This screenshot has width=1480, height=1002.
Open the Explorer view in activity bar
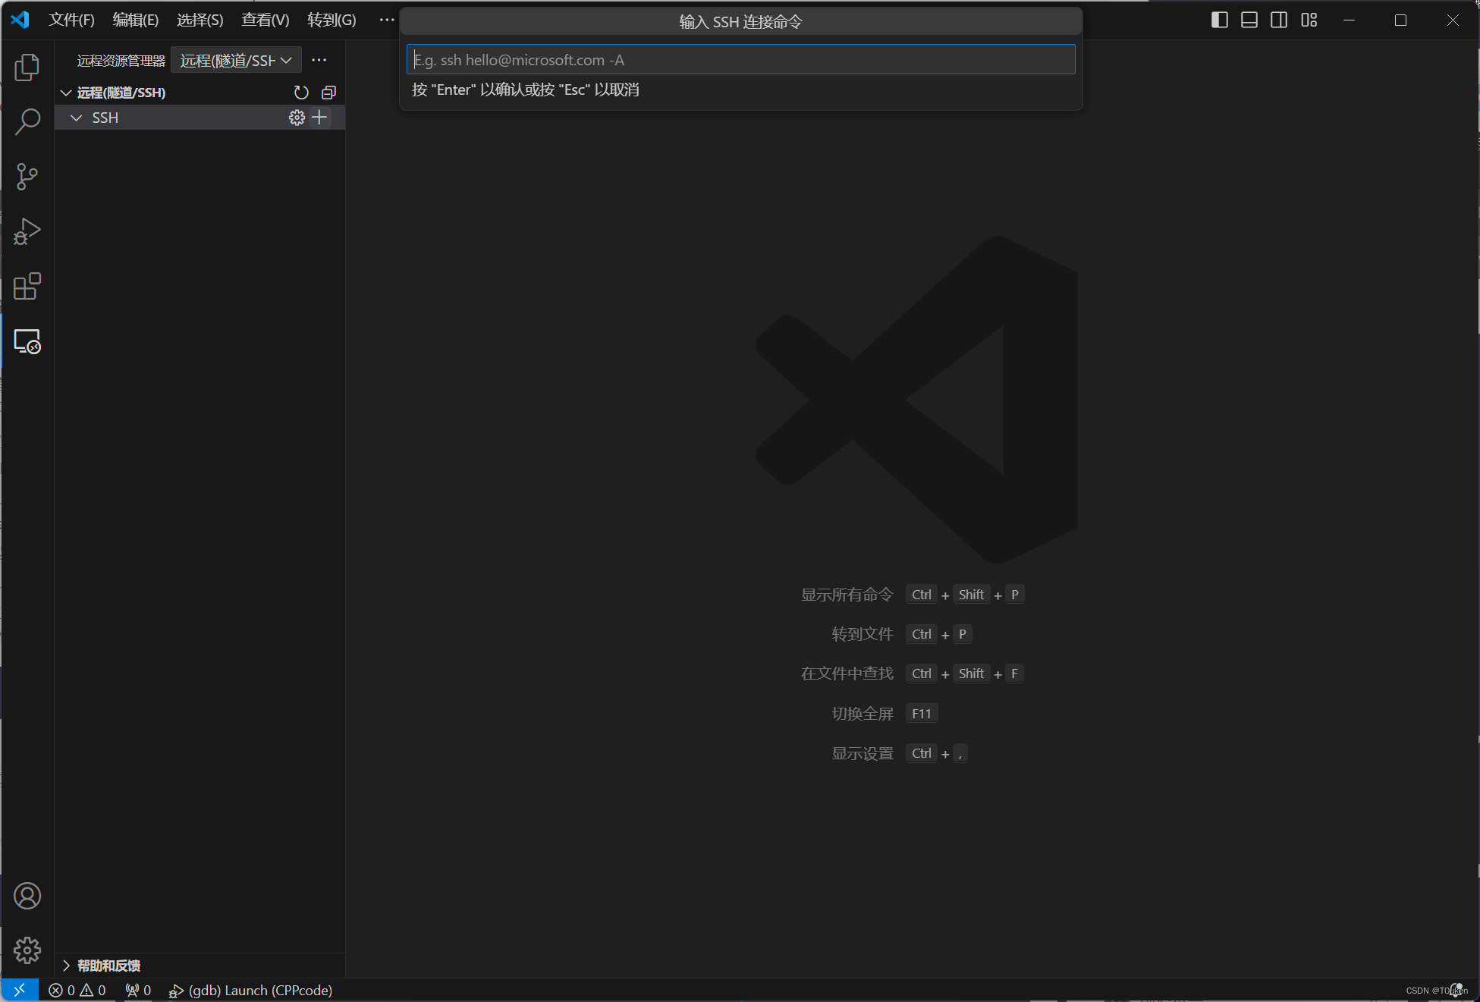click(x=27, y=68)
